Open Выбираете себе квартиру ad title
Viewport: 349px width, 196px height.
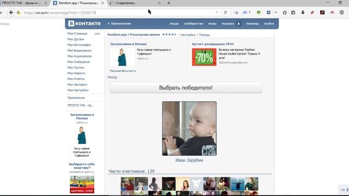(82, 166)
